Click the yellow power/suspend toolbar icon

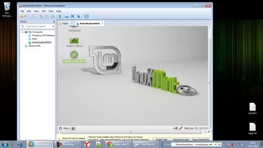click(x=22, y=16)
